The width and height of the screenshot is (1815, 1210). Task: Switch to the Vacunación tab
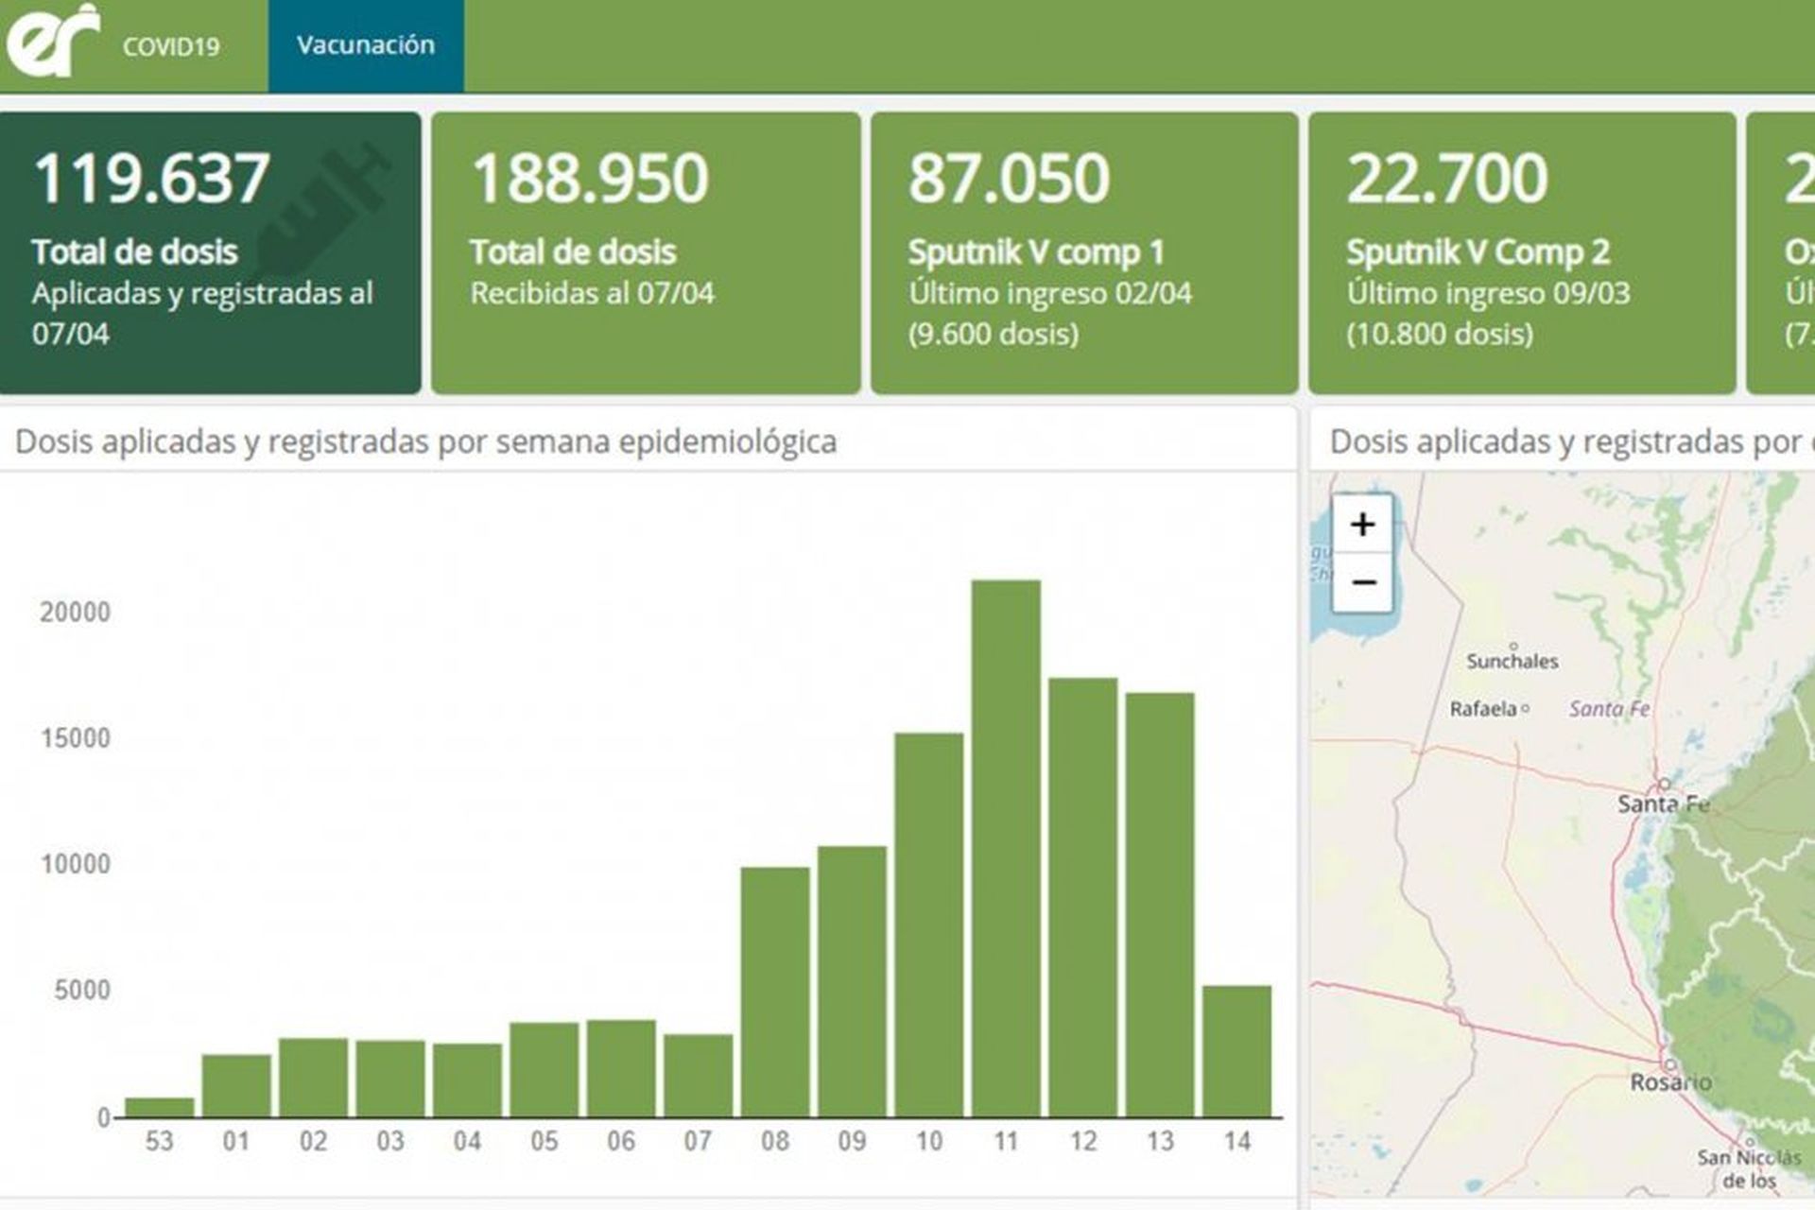pos(366,45)
